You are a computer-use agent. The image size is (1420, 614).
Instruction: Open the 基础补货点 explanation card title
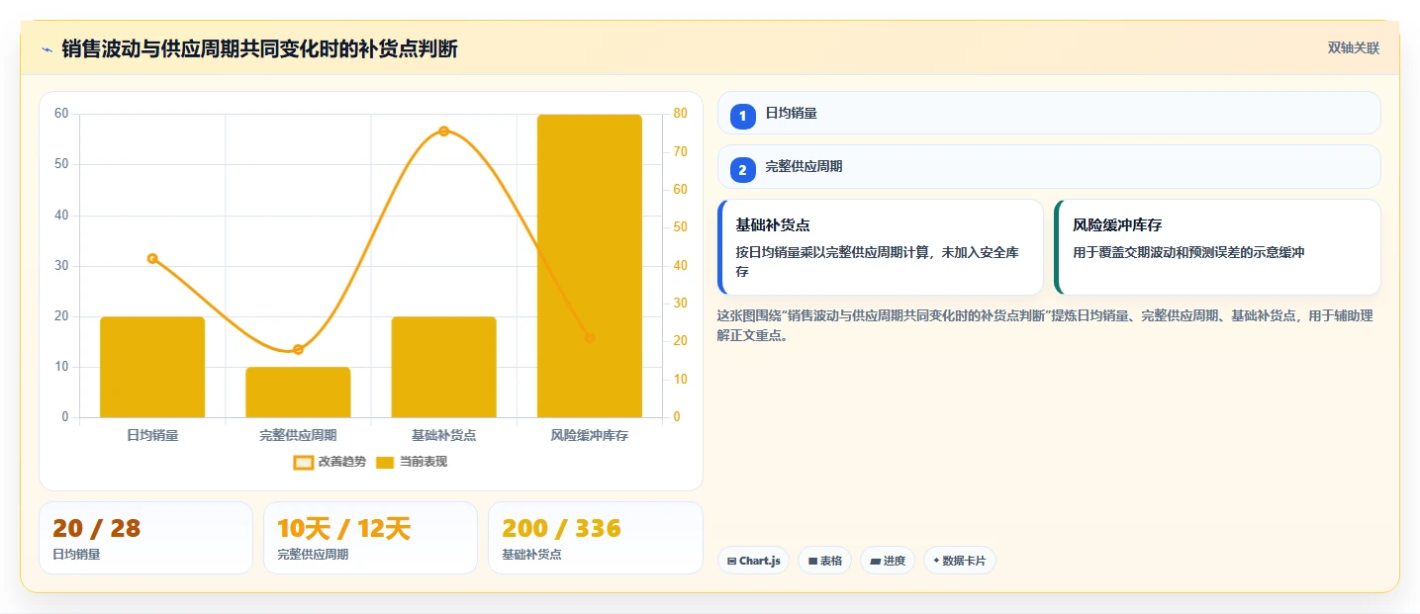pyautogui.click(x=773, y=225)
